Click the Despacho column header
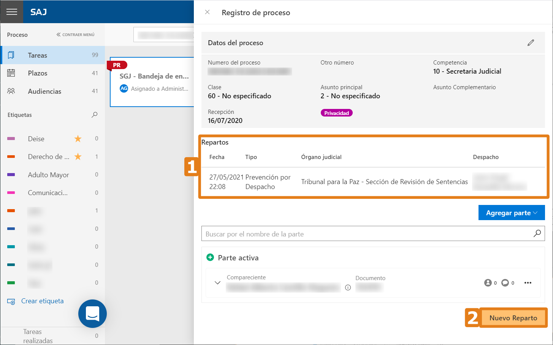553x345 pixels. tap(486, 157)
